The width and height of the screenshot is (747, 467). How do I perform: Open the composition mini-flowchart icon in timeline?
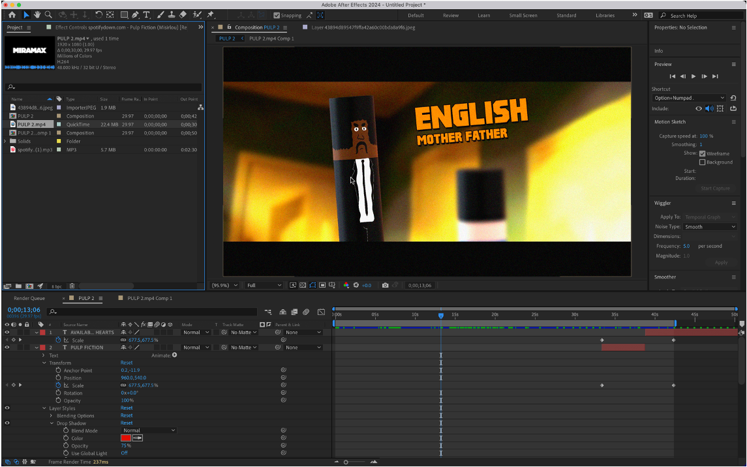[268, 312]
